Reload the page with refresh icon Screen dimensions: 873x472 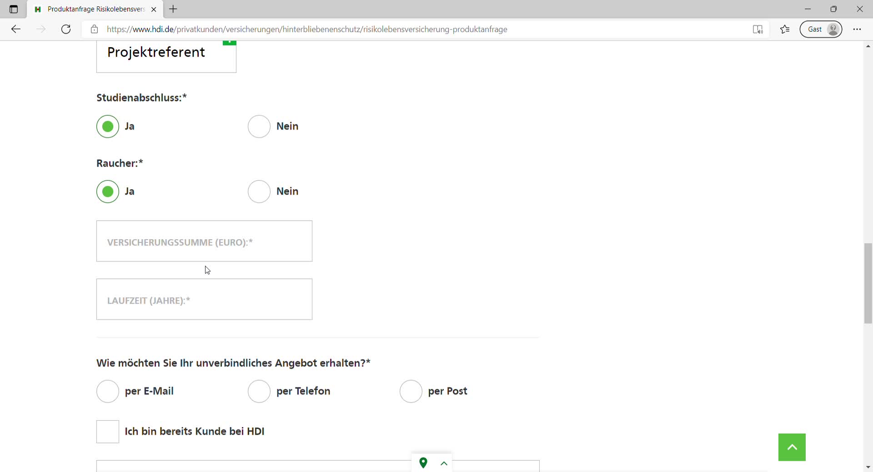pos(66,29)
